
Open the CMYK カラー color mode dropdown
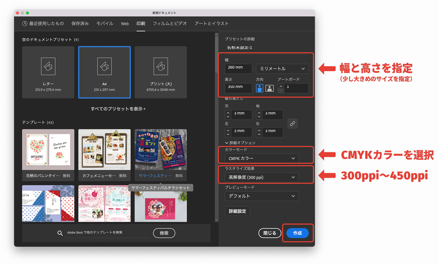(262, 158)
